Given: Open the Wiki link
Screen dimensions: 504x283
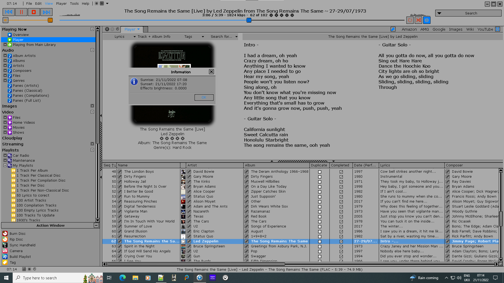Looking at the screenshot, I should pyautogui.click(x=470, y=29).
